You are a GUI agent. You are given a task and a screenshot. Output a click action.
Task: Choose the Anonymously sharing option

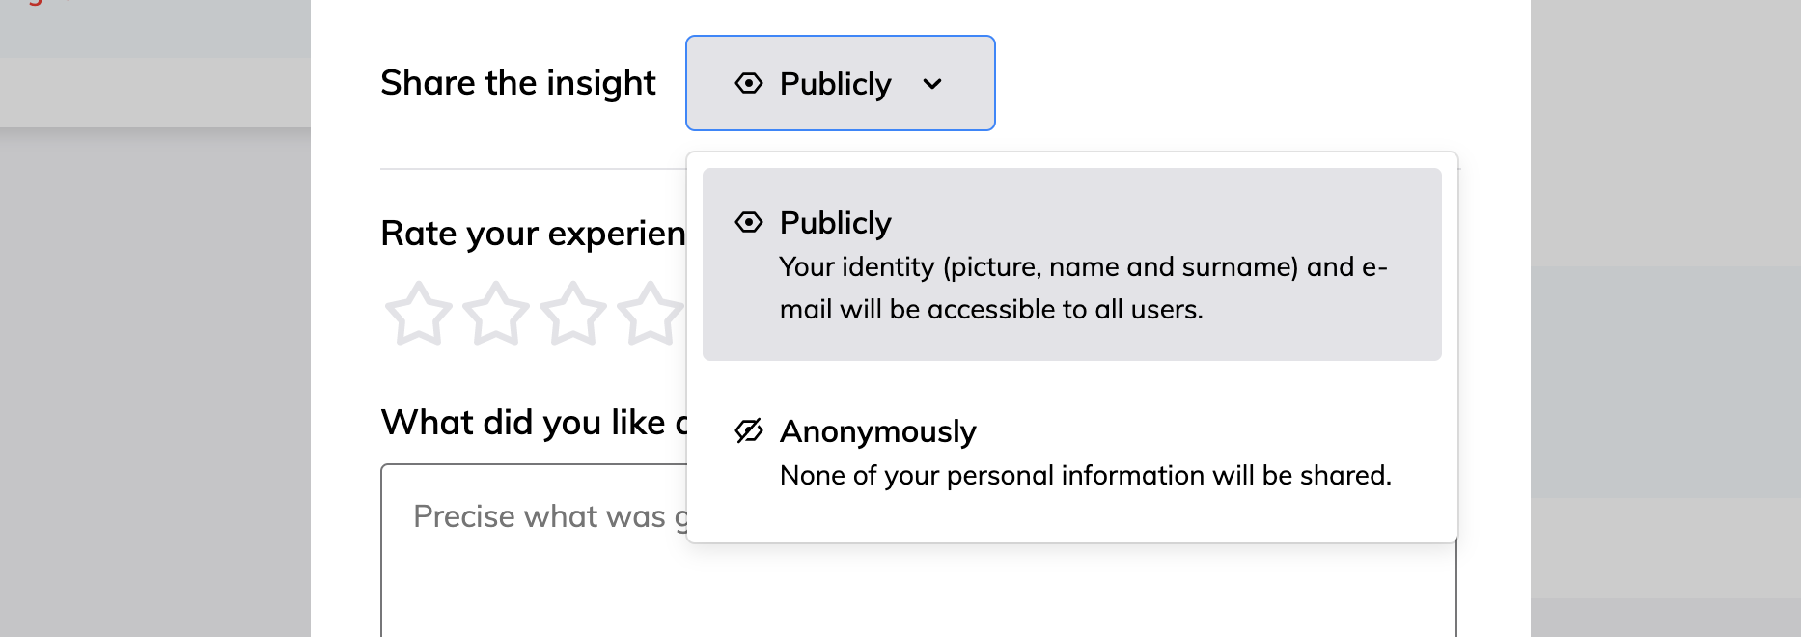click(x=1071, y=453)
